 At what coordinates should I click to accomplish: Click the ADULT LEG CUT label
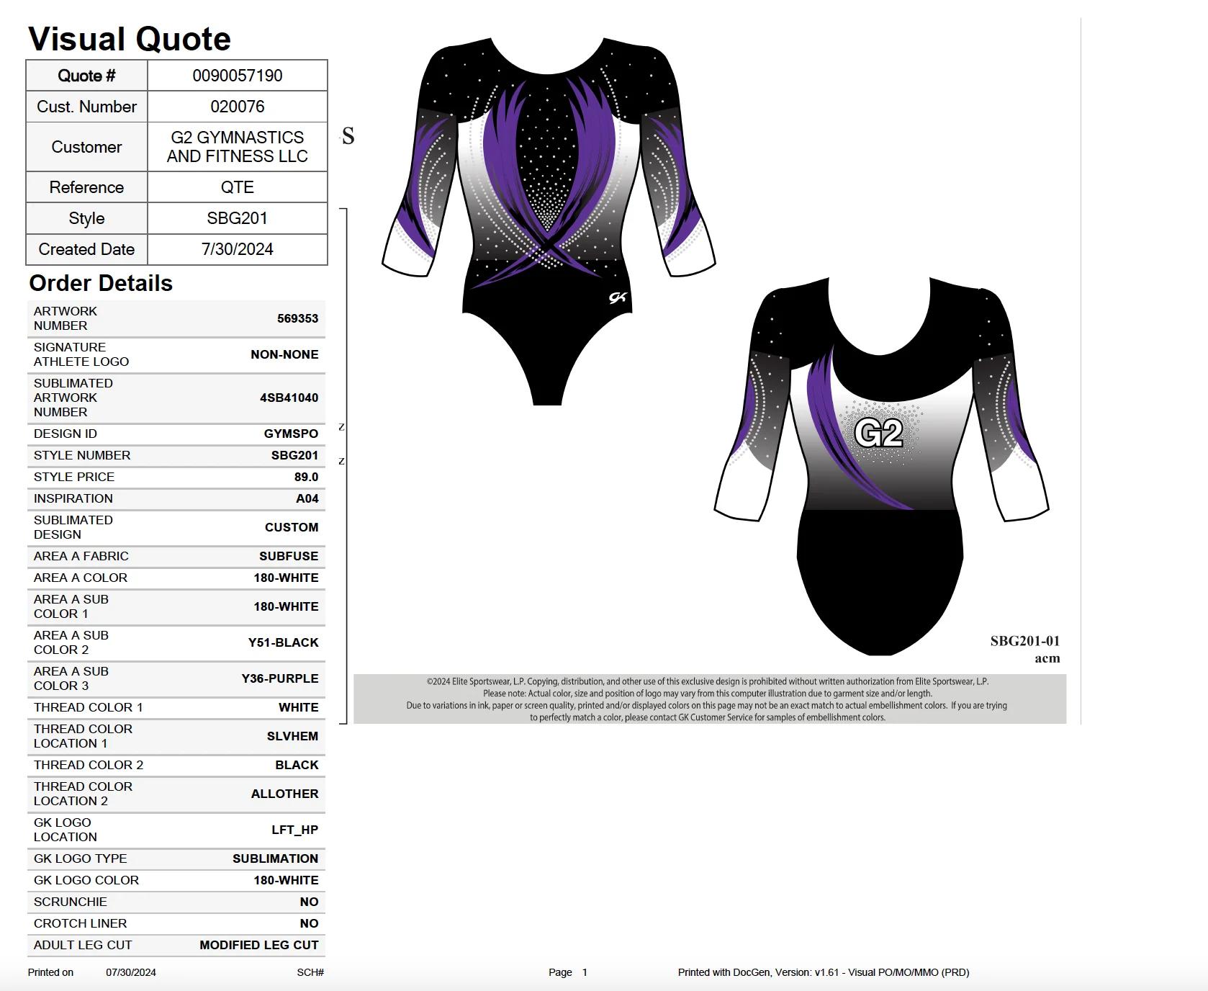pyautogui.click(x=83, y=945)
